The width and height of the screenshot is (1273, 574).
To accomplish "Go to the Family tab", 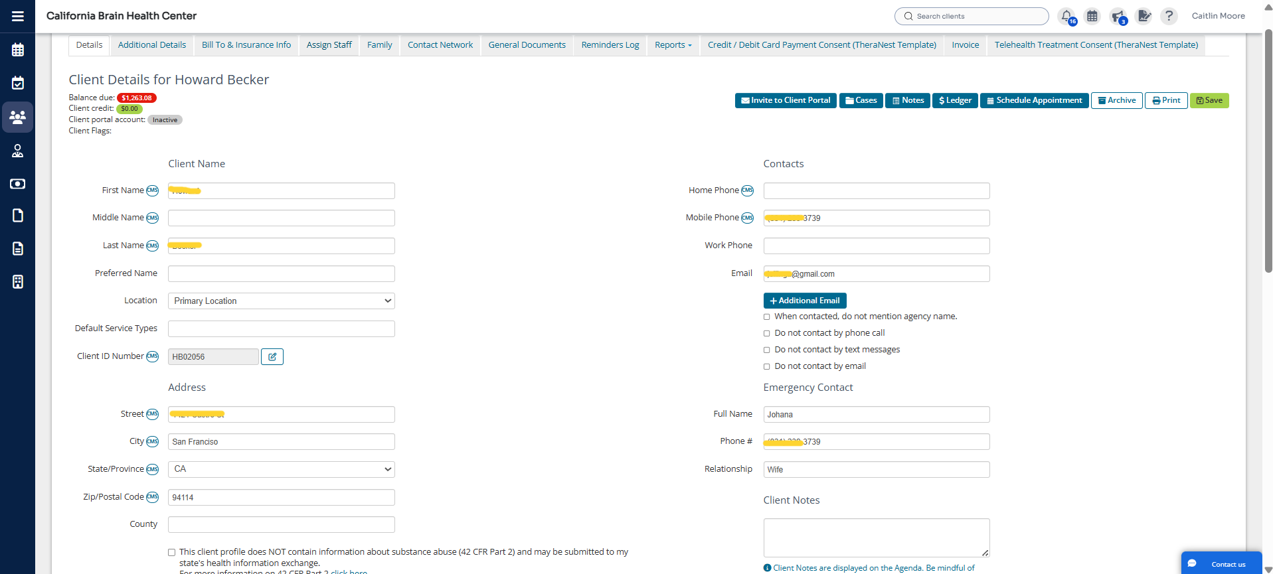I will 380,45.
